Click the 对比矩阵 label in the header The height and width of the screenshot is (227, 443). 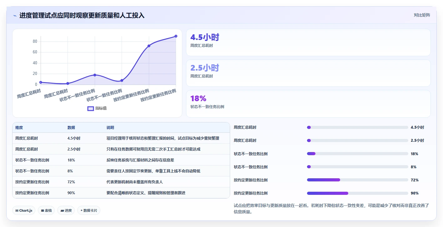pos(422,15)
